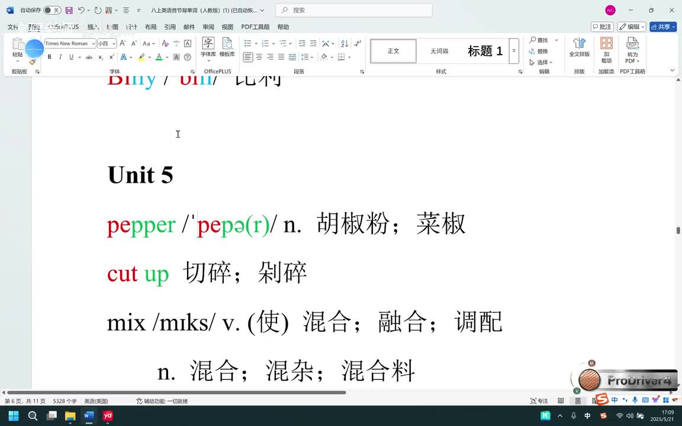Undo the last action
The width and height of the screenshot is (682, 426).
click(x=81, y=10)
